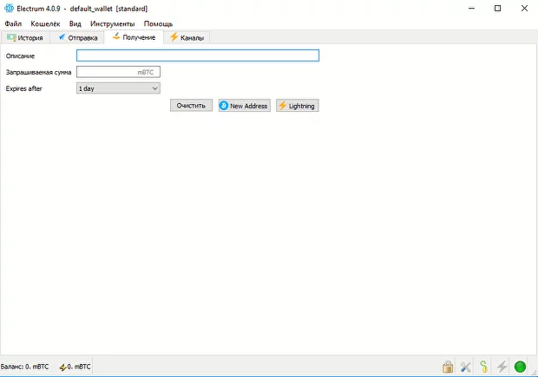Viewport: 538px width, 377px height.
Task: Click the Баланс: 0. mBTC text
Action: pos(24,367)
